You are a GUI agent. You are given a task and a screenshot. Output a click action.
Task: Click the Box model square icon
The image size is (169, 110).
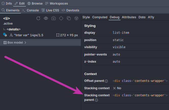(5, 43)
